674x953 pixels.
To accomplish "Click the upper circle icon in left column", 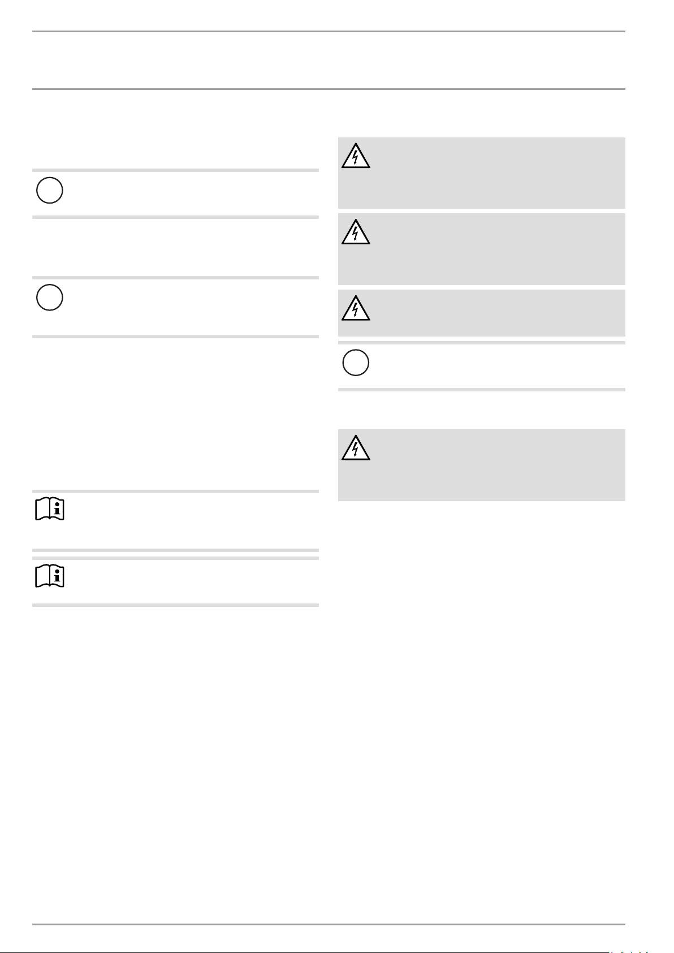I will pyautogui.click(x=50, y=191).
